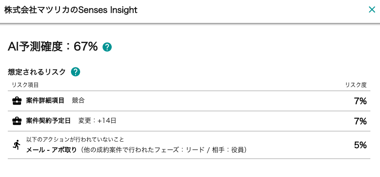
Task: Click 7% risk value for 競合 row
Action: pos(360,101)
